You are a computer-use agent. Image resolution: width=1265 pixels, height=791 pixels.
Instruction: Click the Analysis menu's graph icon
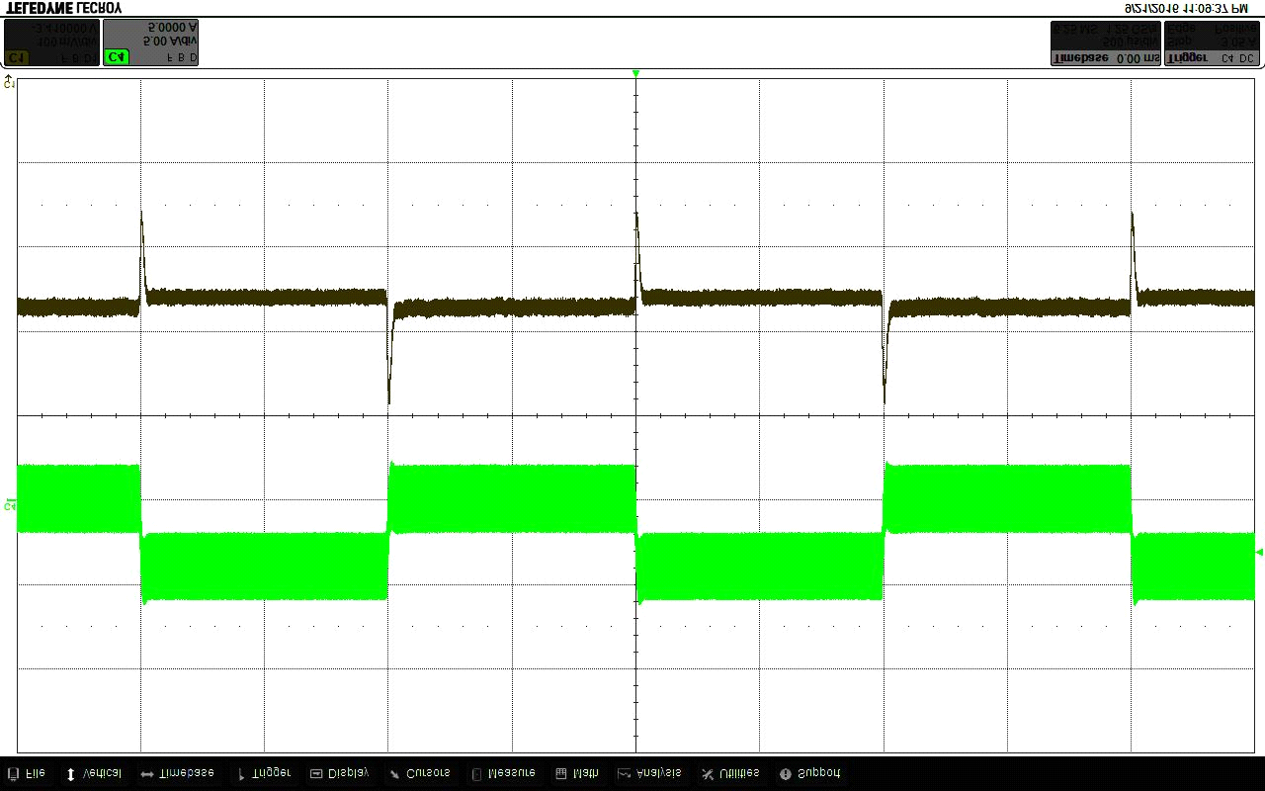[624, 774]
